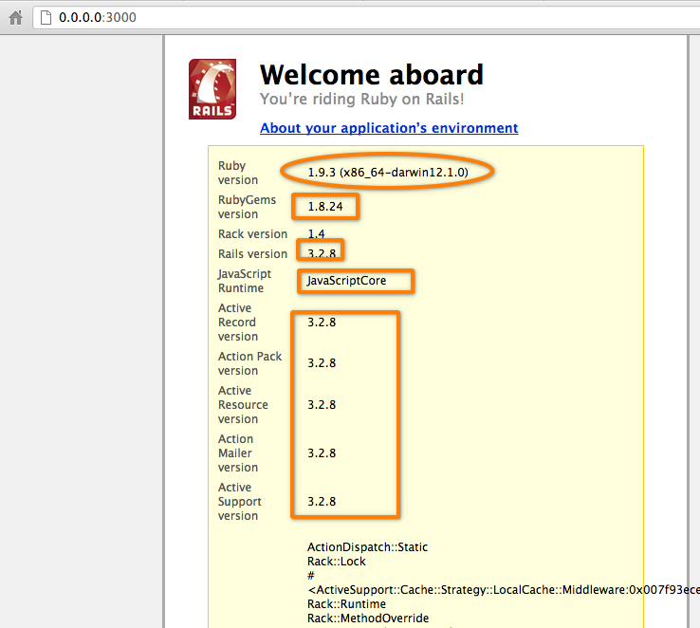The width and height of the screenshot is (700, 628).
Task: Select the RubyGems version label
Action: pos(247,207)
